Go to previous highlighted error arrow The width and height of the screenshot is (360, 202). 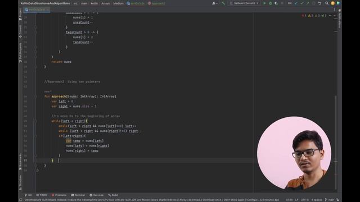click(330, 16)
